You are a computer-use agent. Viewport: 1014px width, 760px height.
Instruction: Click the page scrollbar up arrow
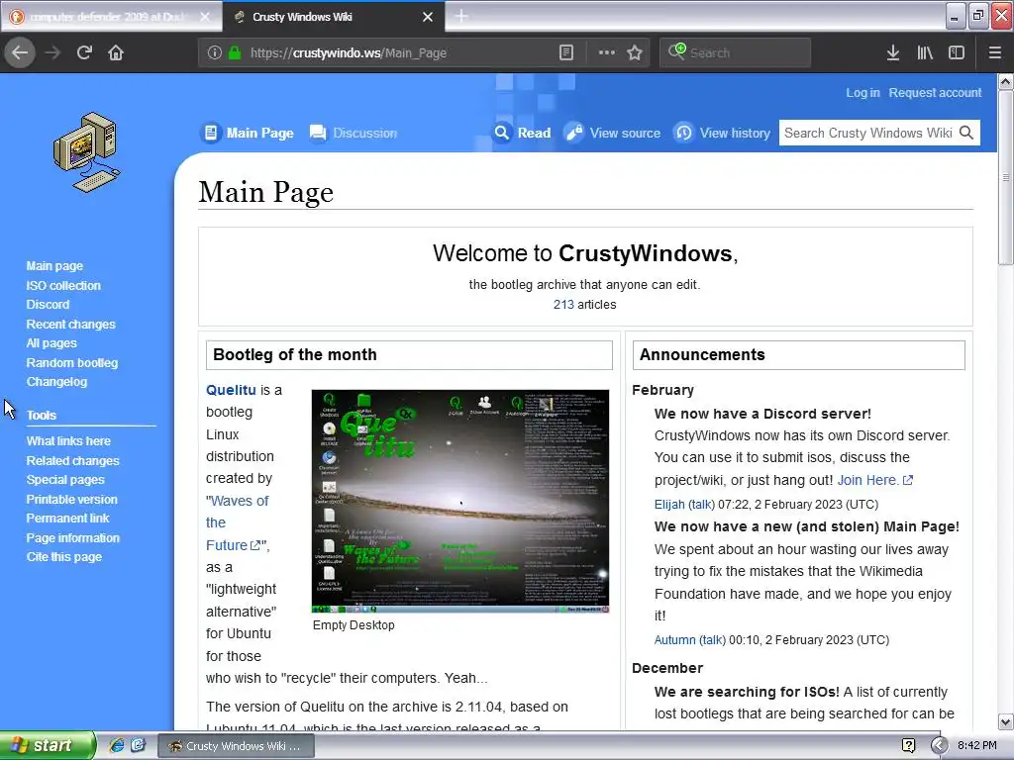coord(1005,81)
